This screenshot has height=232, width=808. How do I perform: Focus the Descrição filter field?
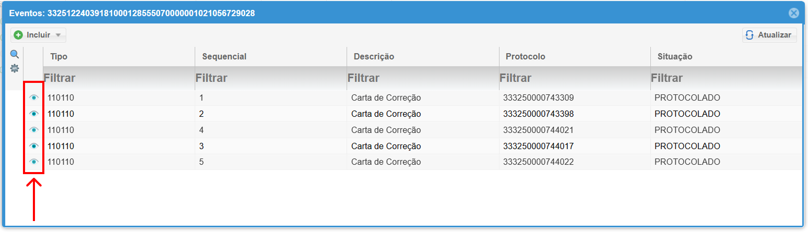(x=423, y=78)
